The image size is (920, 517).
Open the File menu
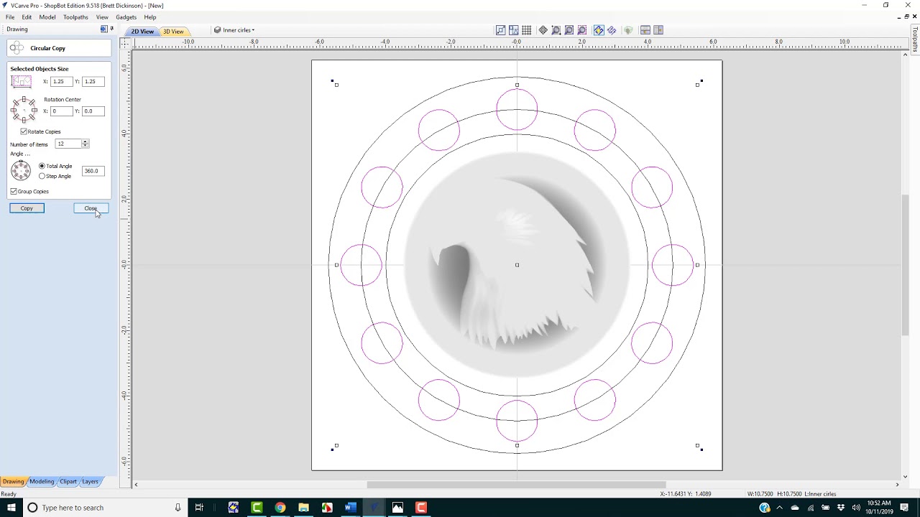(10, 17)
